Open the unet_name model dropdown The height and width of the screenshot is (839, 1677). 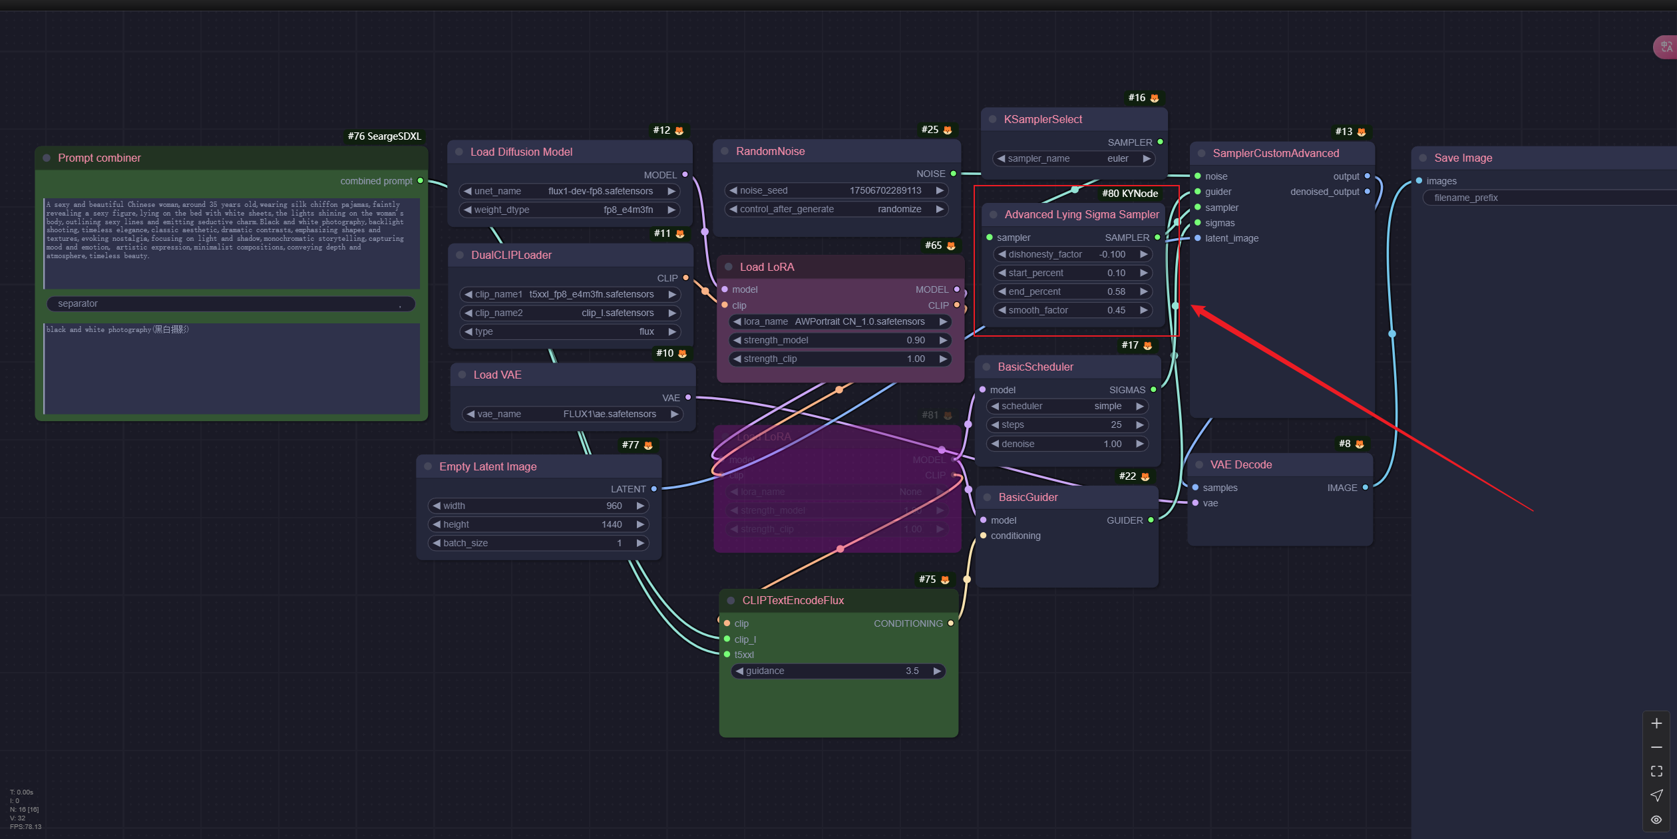tap(569, 191)
